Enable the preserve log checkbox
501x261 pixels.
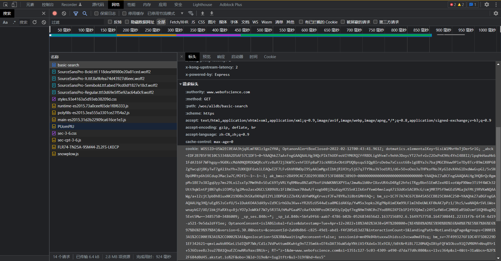pos(96,13)
